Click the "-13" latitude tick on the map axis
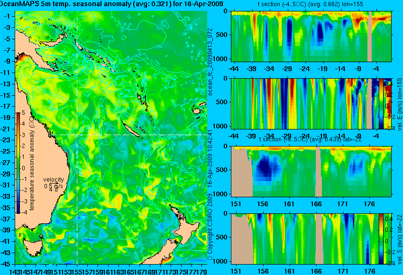Image resolution: width=403 pixels, height=275 pixels. 5,84
